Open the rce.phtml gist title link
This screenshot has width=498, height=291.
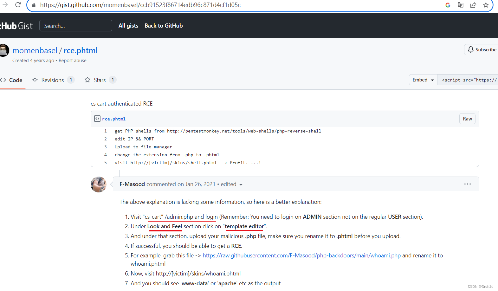81,50
